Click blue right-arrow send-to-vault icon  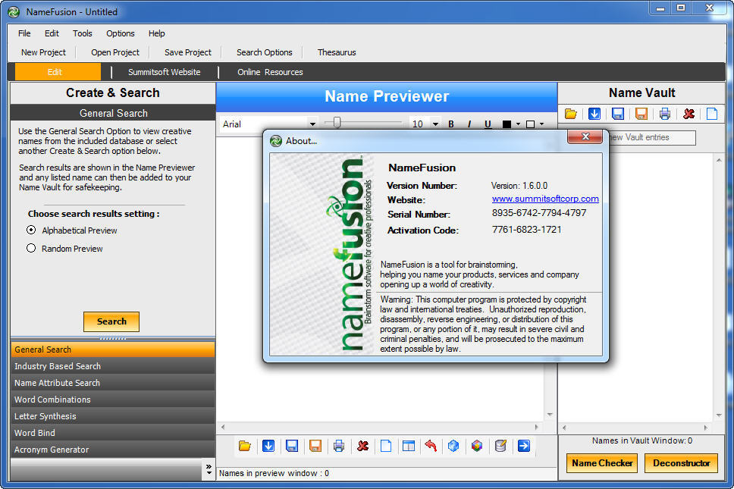point(524,446)
